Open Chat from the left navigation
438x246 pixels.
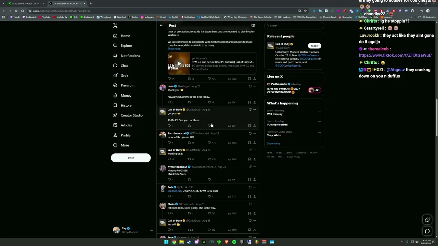click(120, 66)
